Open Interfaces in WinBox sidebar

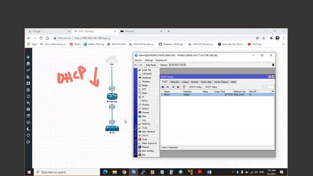(x=146, y=78)
